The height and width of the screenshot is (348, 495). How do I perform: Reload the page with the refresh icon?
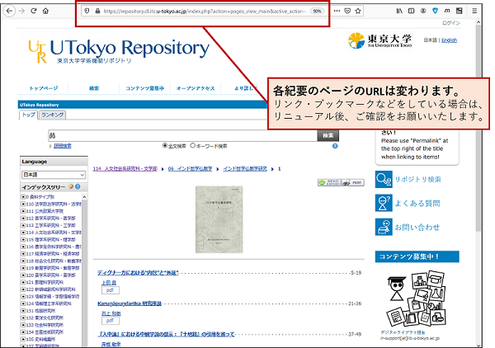tap(34, 11)
